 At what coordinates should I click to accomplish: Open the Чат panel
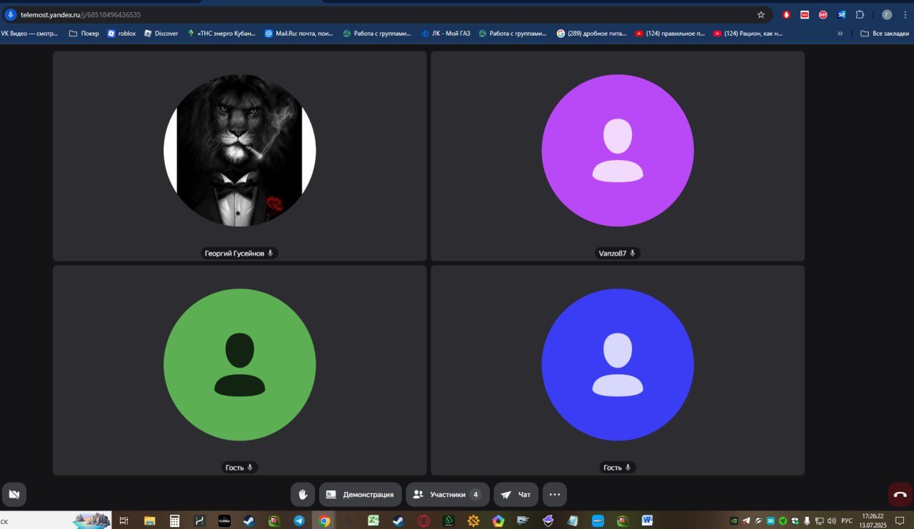point(516,494)
